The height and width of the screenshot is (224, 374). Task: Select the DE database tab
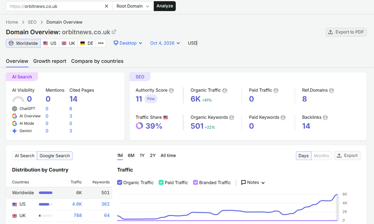coord(87,43)
